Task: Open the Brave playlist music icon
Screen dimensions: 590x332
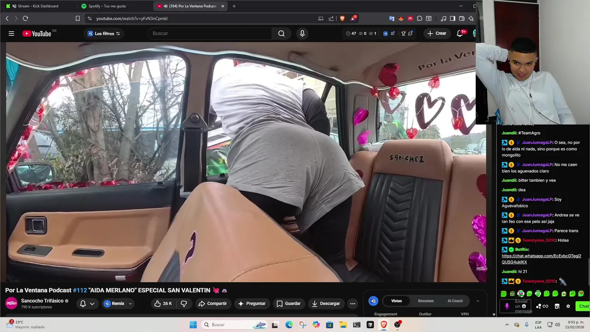Action: [443, 18]
